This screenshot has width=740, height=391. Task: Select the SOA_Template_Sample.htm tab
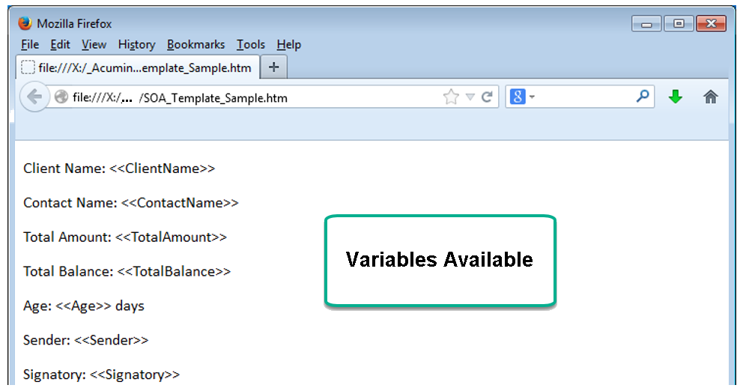pyautogui.click(x=138, y=67)
